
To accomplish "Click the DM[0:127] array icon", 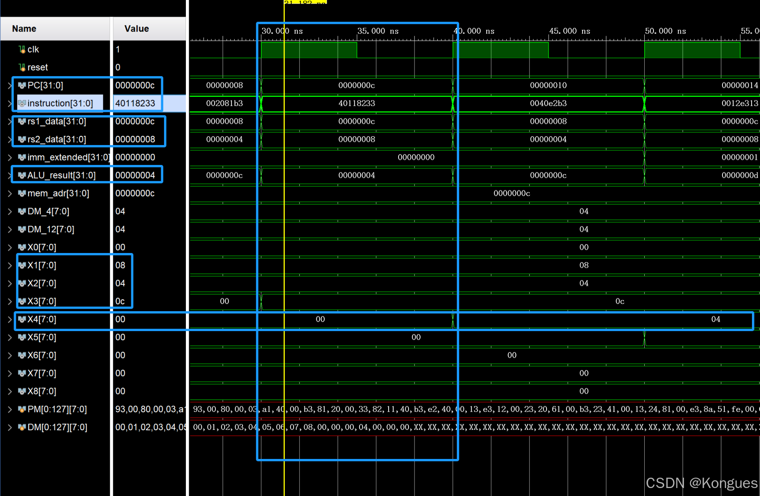I will click(x=22, y=427).
